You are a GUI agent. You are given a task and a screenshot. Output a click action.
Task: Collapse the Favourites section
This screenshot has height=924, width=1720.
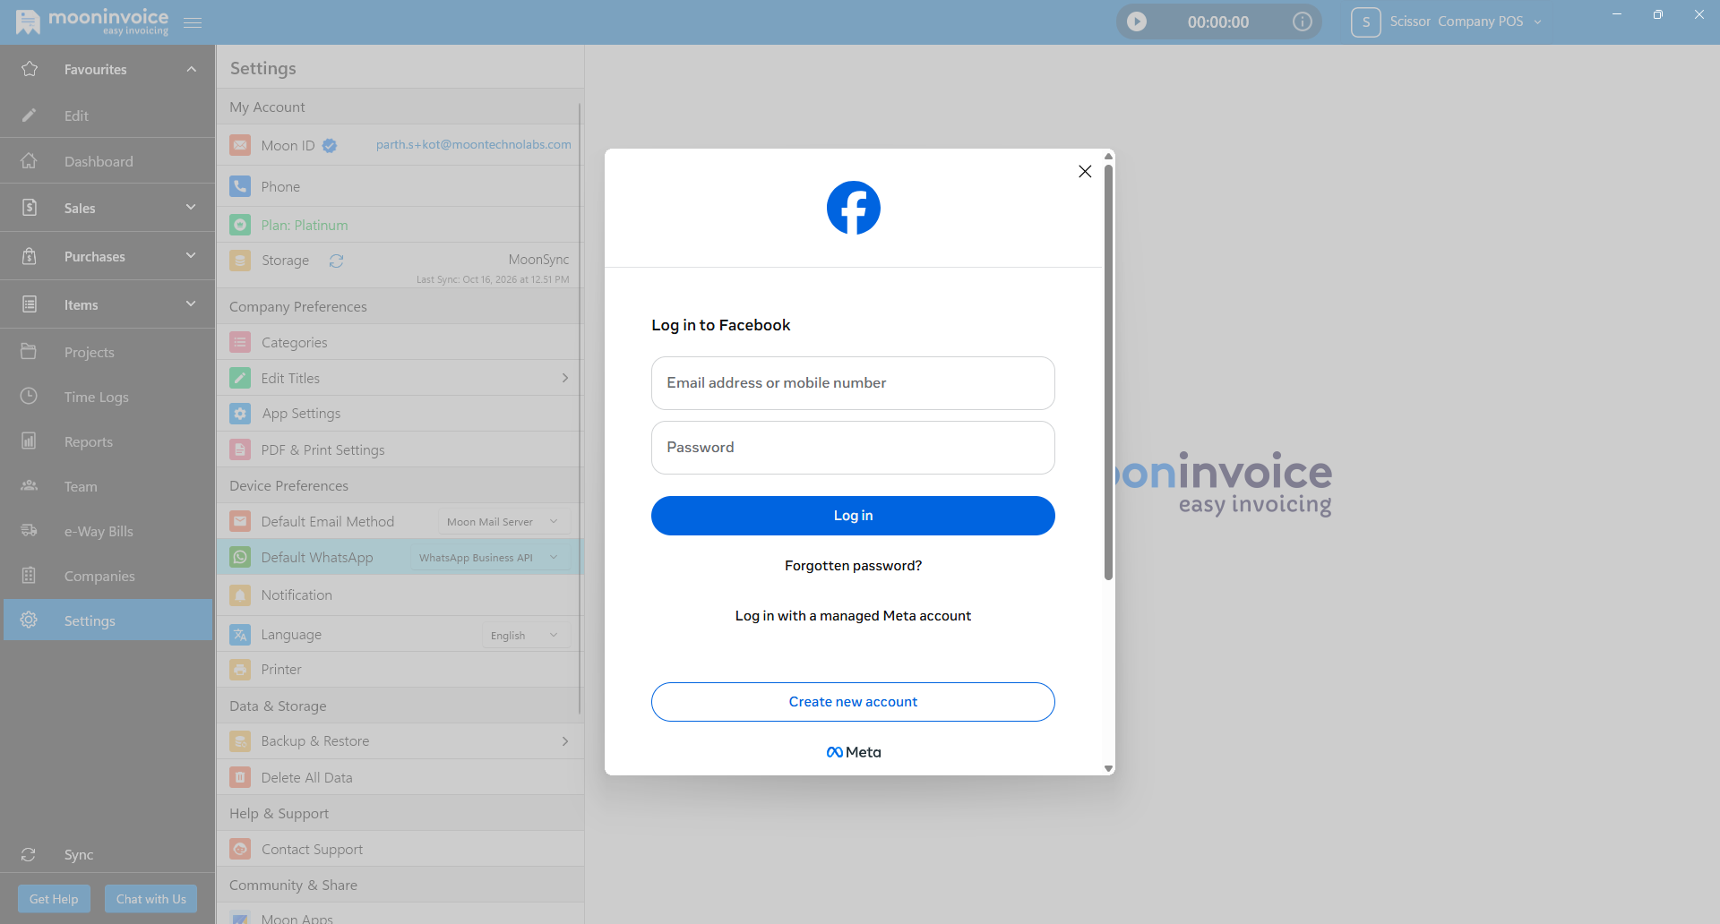coord(191,69)
